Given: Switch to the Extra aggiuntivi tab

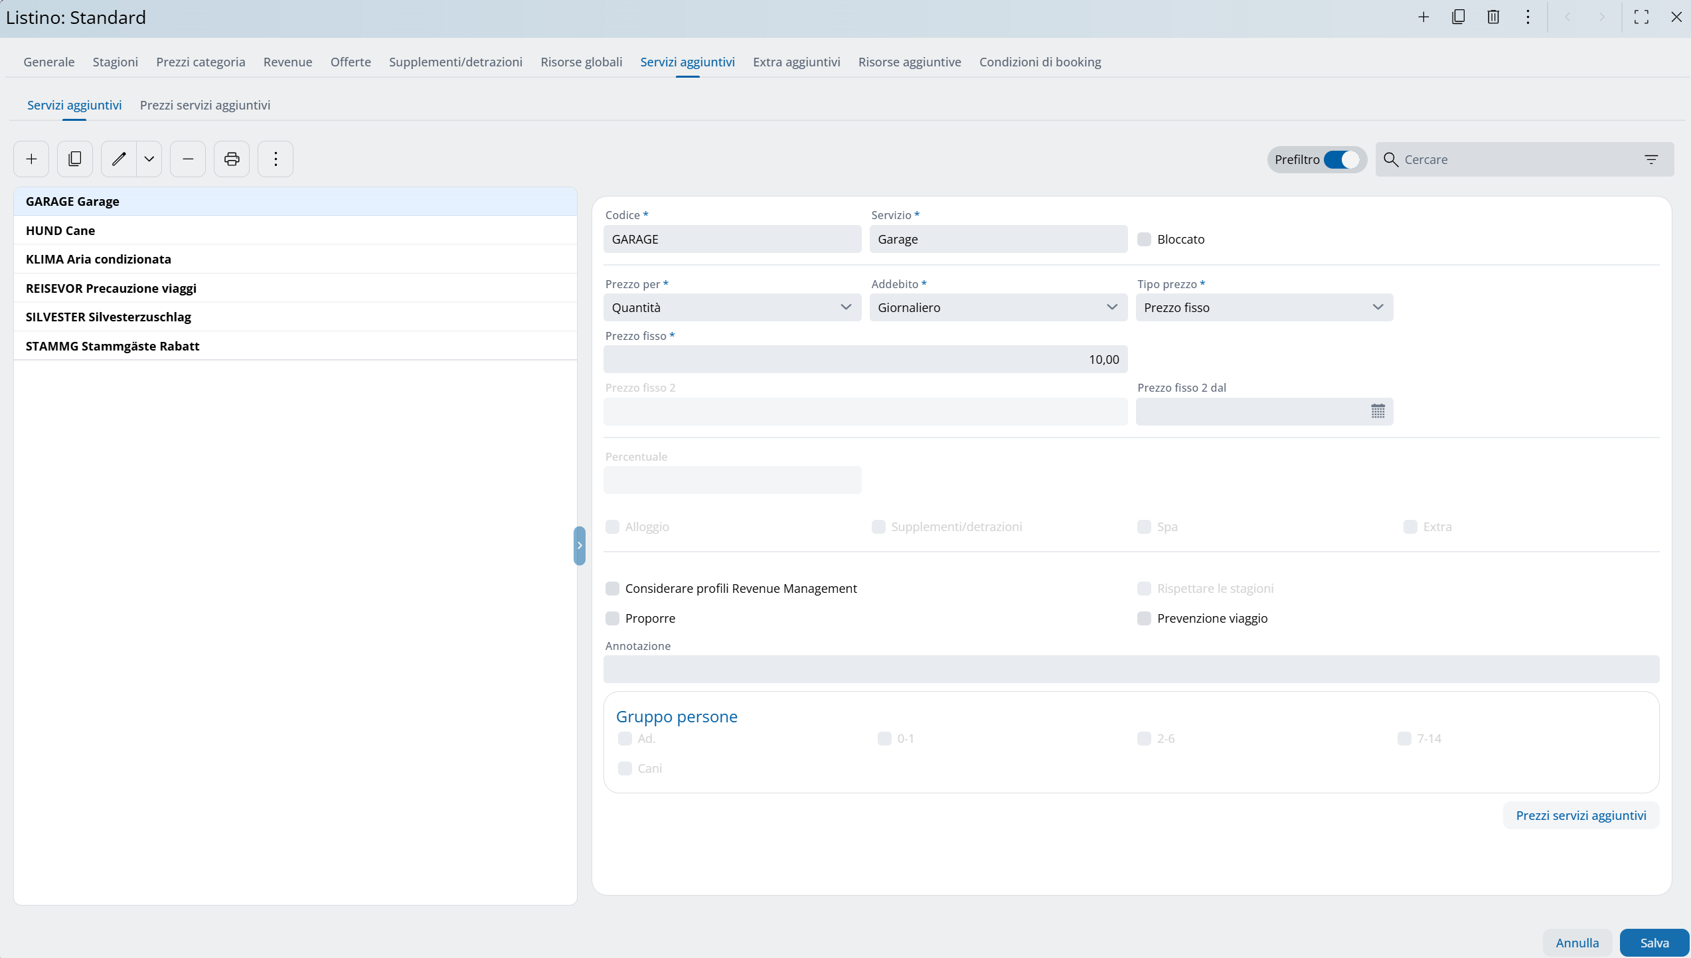Looking at the screenshot, I should 796,62.
